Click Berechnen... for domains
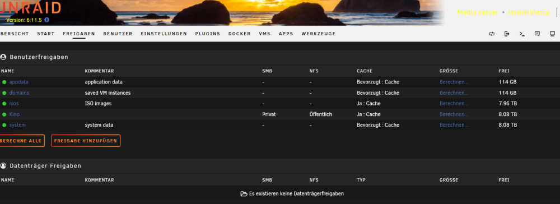The image size is (560, 204). tap(454, 93)
